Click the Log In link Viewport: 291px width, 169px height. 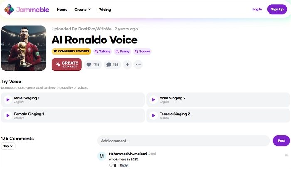point(257,9)
